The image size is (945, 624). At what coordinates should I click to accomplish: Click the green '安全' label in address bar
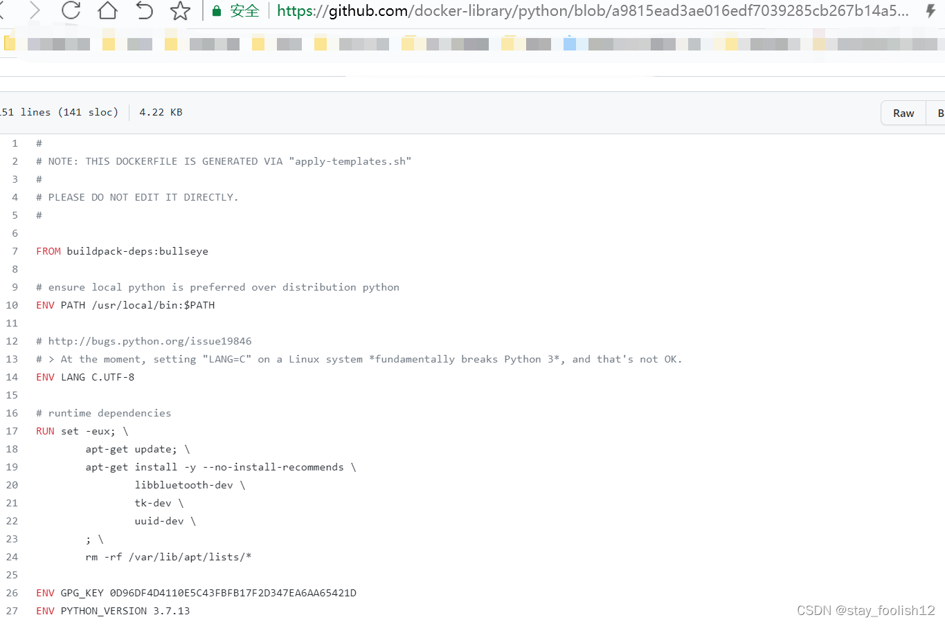[244, 11]
